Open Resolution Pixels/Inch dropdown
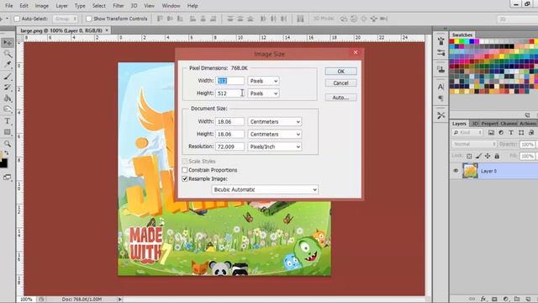The height and width of the screenshot is (303, 538). (275, 146)
